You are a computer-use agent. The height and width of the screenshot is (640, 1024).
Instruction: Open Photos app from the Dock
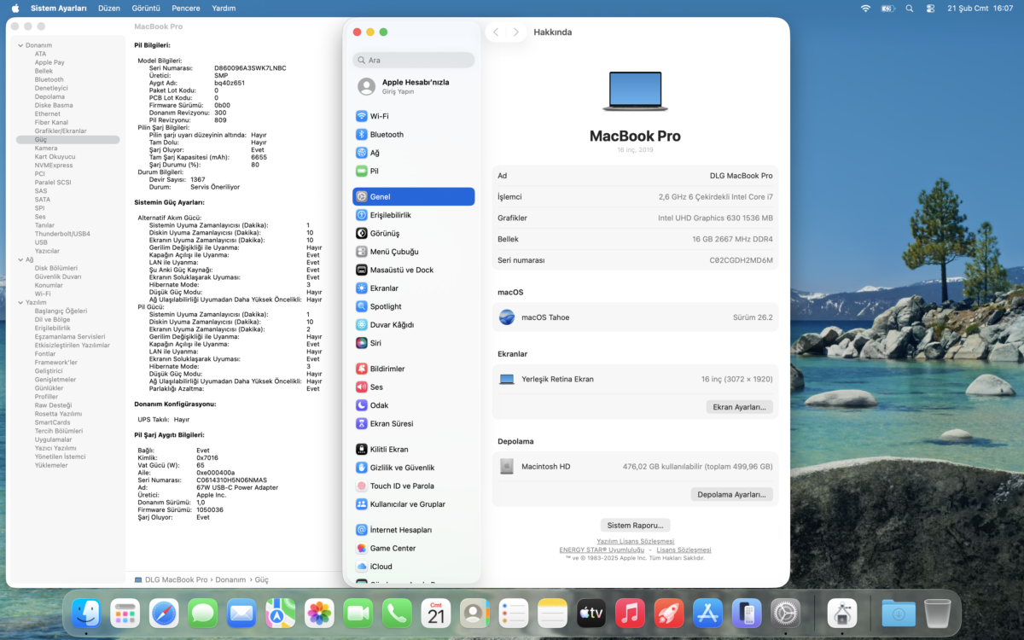[319, 613]
